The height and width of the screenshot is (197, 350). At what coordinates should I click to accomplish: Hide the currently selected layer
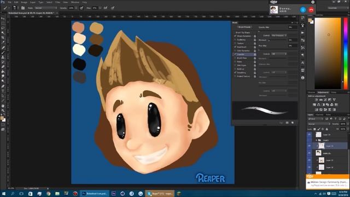(310, 146)
